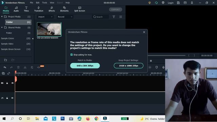Open the edit adjustments sliders icon
Image resolution: width=217 pixels, height=122 pixels.
pyautogui.click(x=32, y=67)
